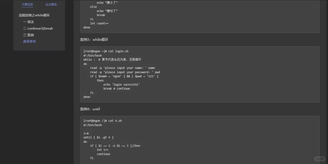The width and height of the screenshot is (328, 164).
Task: Open the 站点概览 tab
Action: 51,4
